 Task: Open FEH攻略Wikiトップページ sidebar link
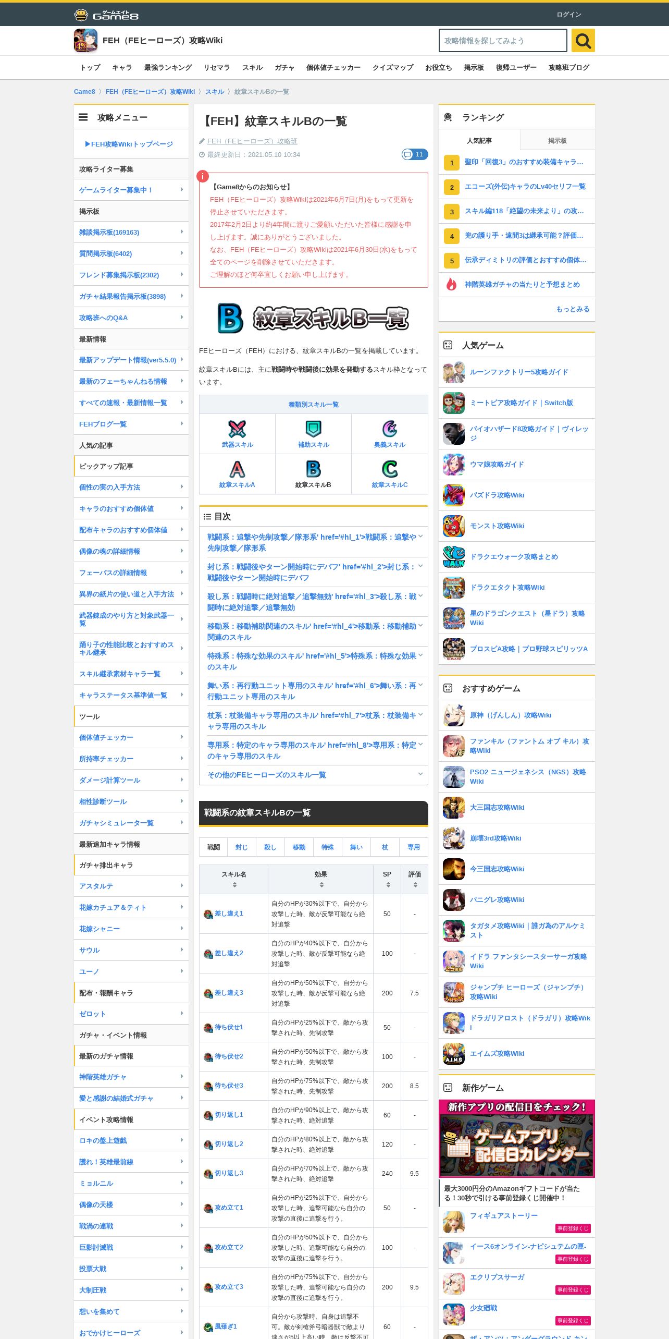(129, 144)
